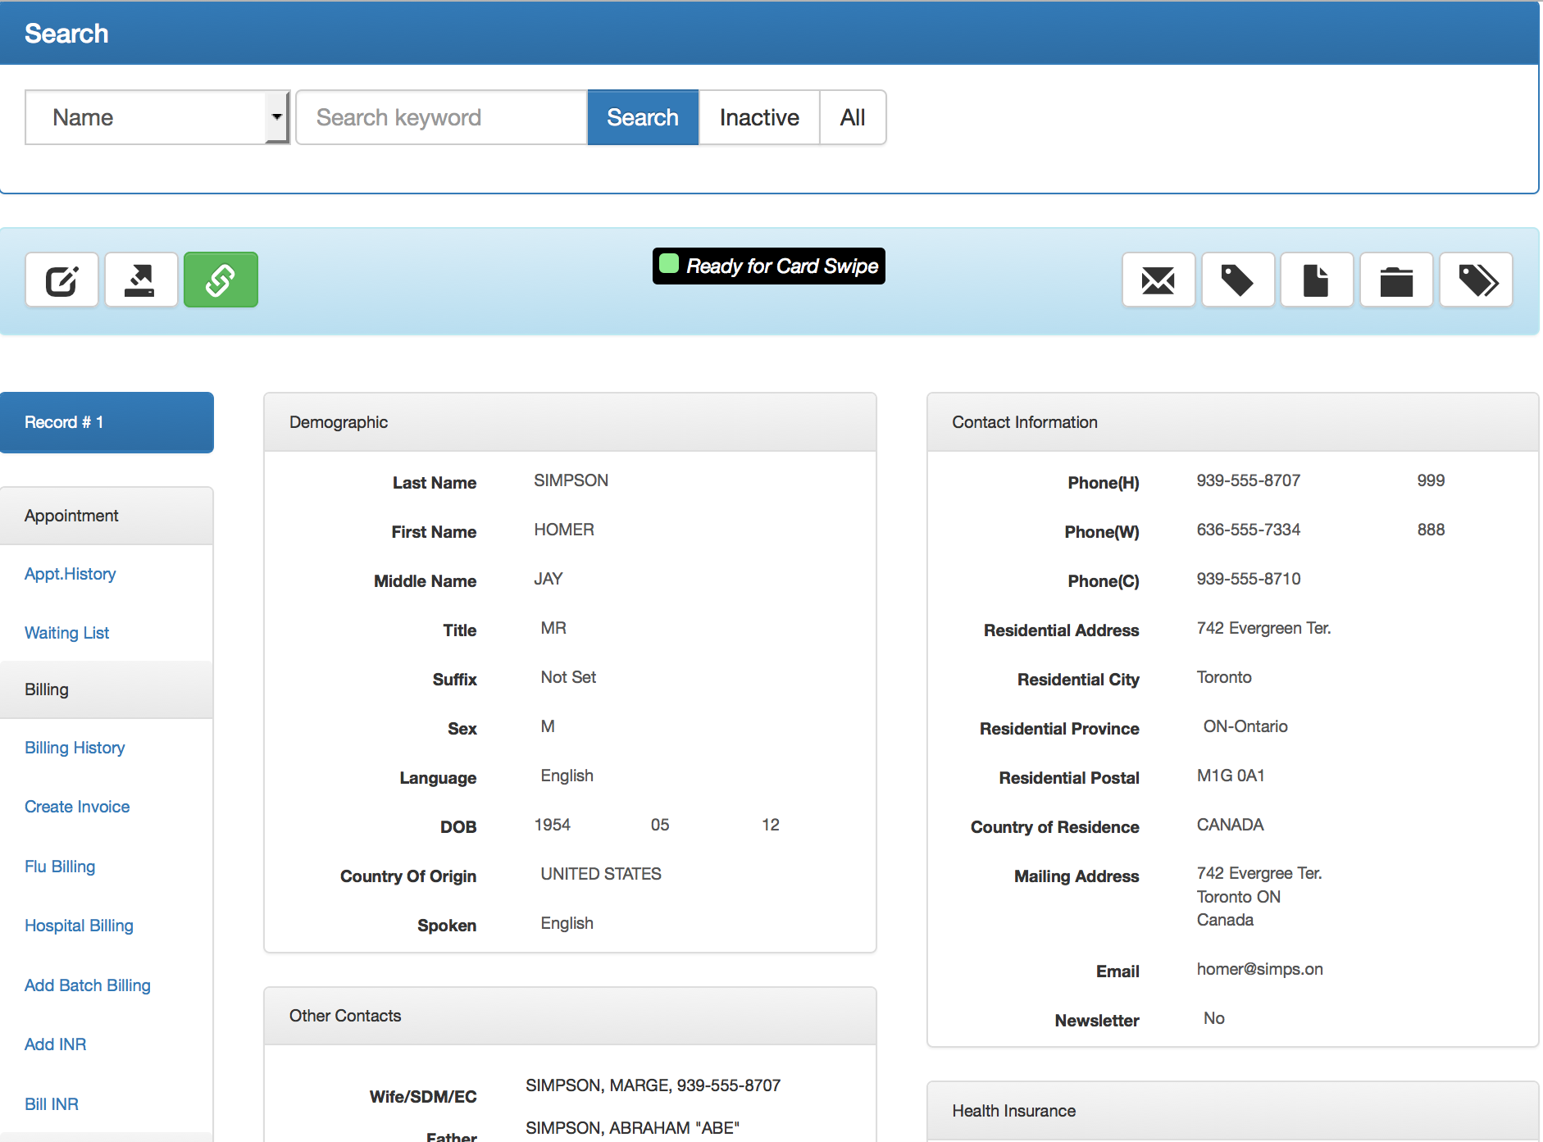Image resolution: width=1543 pixels, height=1142 pixels.
Task: Click the edit record pencil icon
Action: (61, 280)
